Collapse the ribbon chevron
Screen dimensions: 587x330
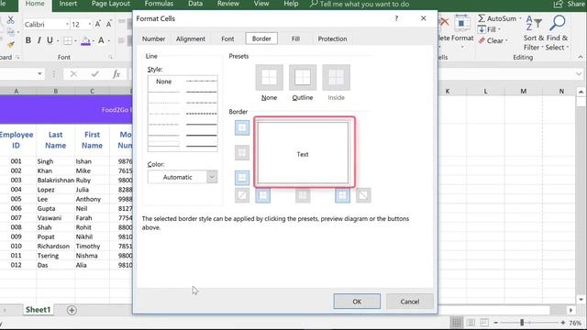(x=581, y=57)
